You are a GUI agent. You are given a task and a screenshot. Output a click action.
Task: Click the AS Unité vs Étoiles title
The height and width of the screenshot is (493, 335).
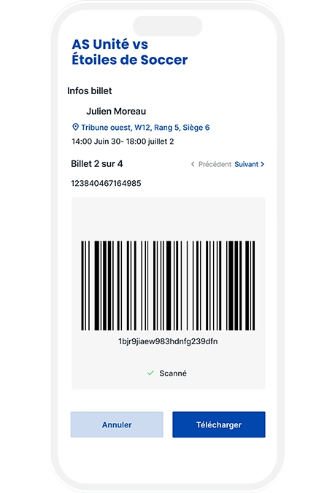[130, 53]
